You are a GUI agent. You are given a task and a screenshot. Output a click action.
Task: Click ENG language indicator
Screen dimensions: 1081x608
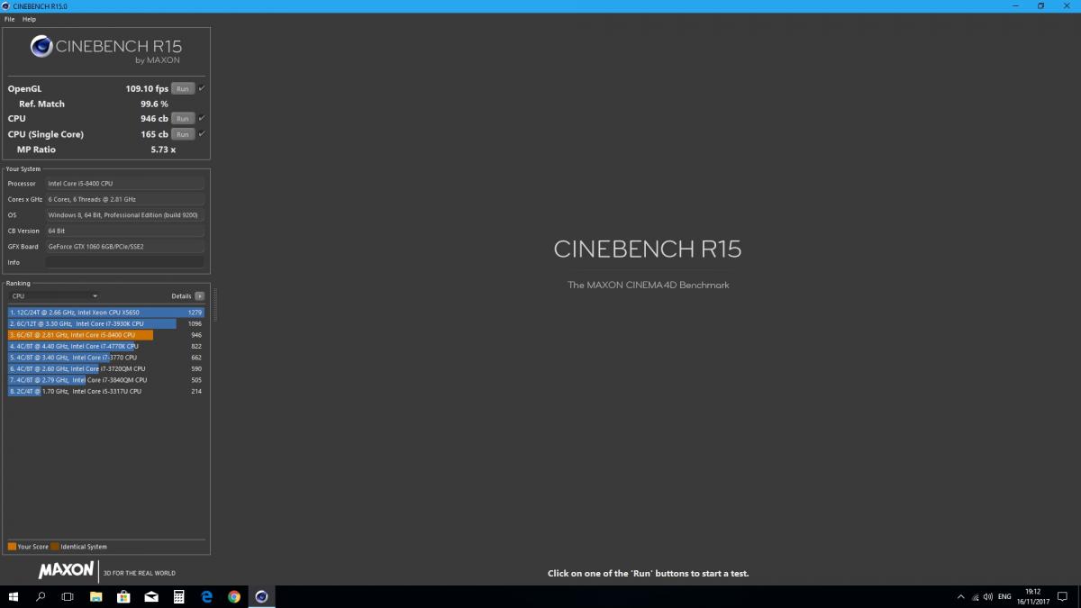tap(1005, 596)
